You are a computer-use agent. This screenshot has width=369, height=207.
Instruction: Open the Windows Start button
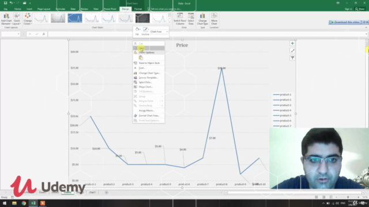coord(5,203)
